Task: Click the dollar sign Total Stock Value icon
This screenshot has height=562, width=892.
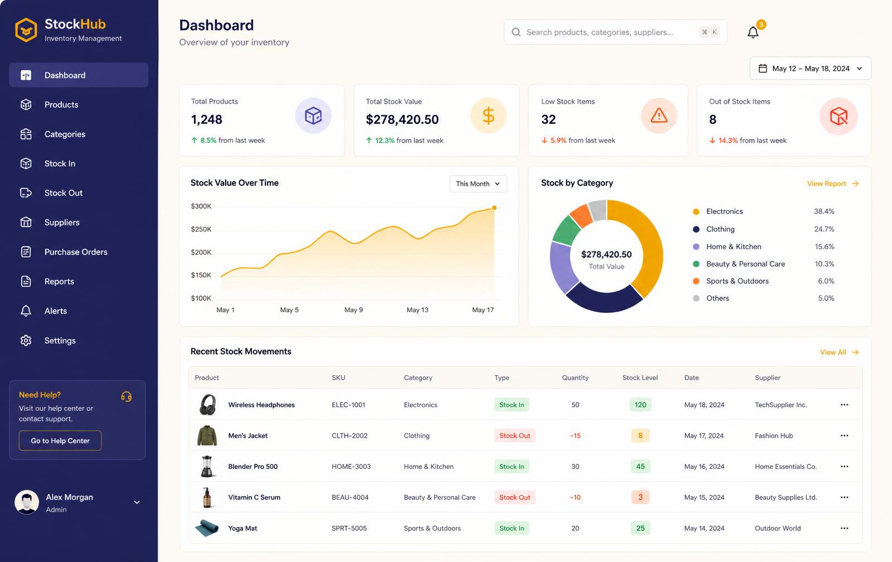Action: point(488,115)
